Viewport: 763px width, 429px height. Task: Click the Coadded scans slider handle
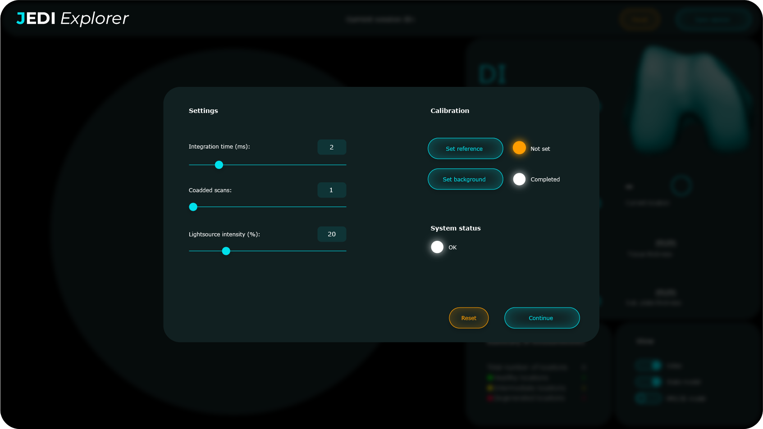[x=193, y=207]
